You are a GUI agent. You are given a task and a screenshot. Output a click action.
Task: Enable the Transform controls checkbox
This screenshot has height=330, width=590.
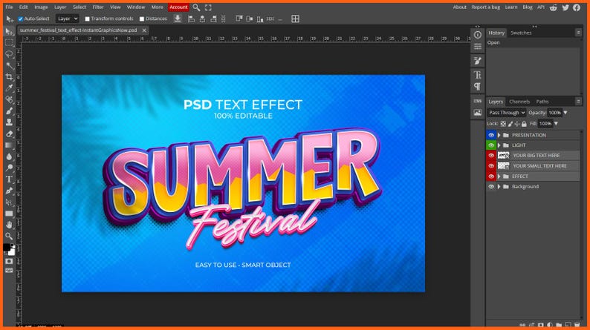click(x=87, y=19)
